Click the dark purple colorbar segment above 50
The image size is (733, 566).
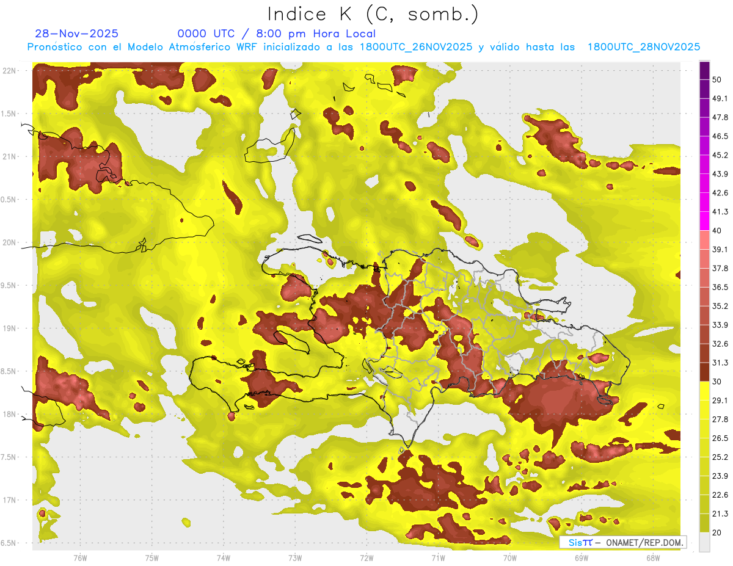704,70
